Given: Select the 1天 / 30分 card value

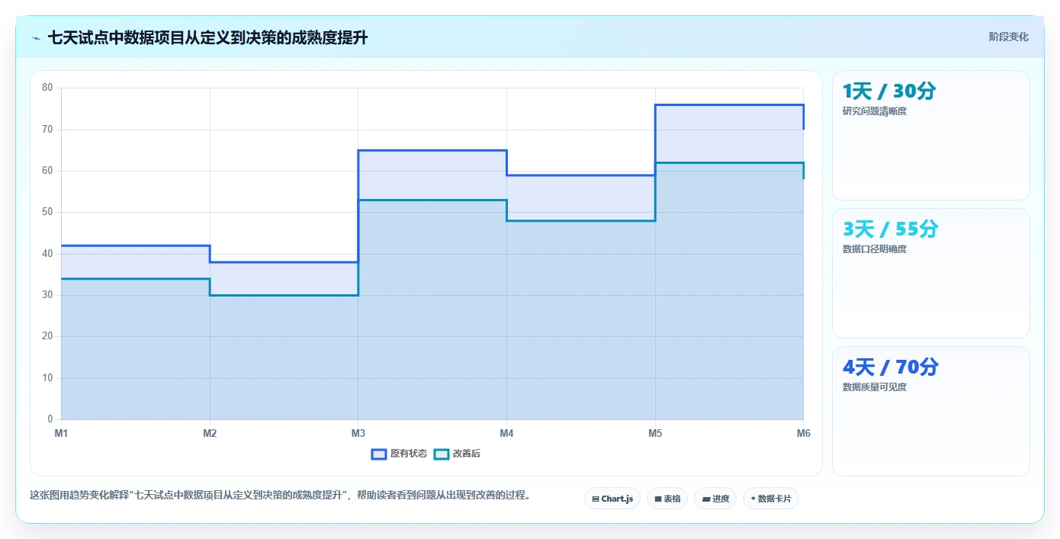Looking at the screenshot, I should pos(889,91).
